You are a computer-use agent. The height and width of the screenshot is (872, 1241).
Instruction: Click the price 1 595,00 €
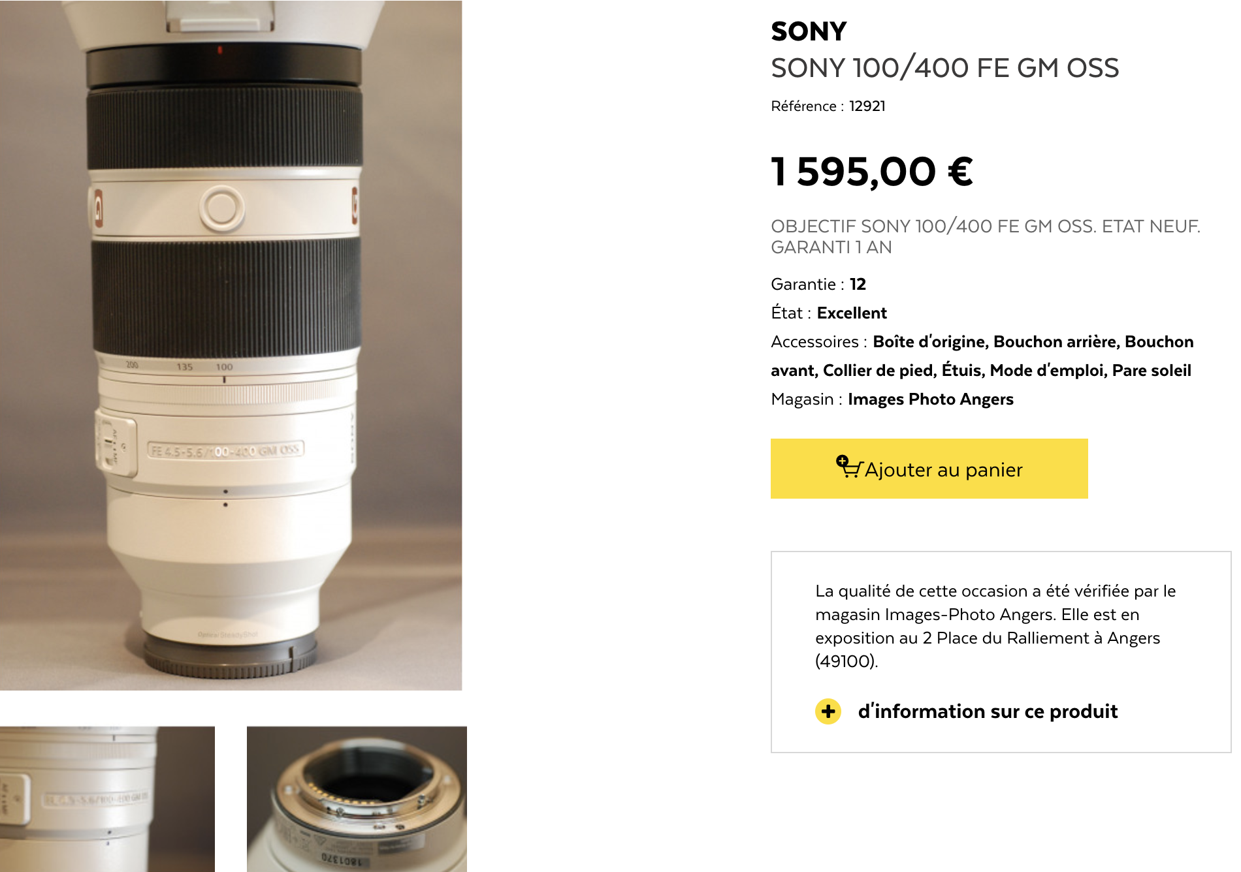[871, 172]
